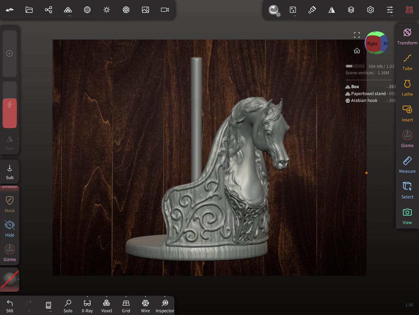
Task: Click the memory usage progress bar
Action: click(355, 66)
